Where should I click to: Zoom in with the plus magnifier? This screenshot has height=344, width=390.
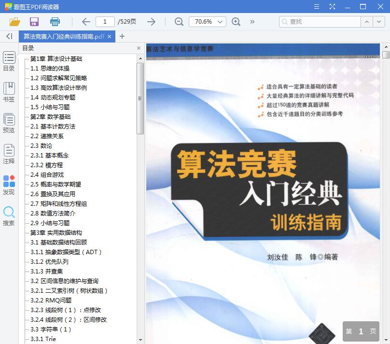click(236, 22)
